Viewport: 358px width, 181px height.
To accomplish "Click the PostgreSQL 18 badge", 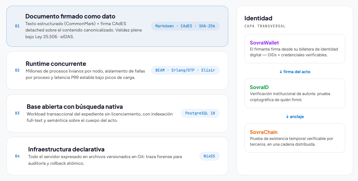I will coord(200,113).
